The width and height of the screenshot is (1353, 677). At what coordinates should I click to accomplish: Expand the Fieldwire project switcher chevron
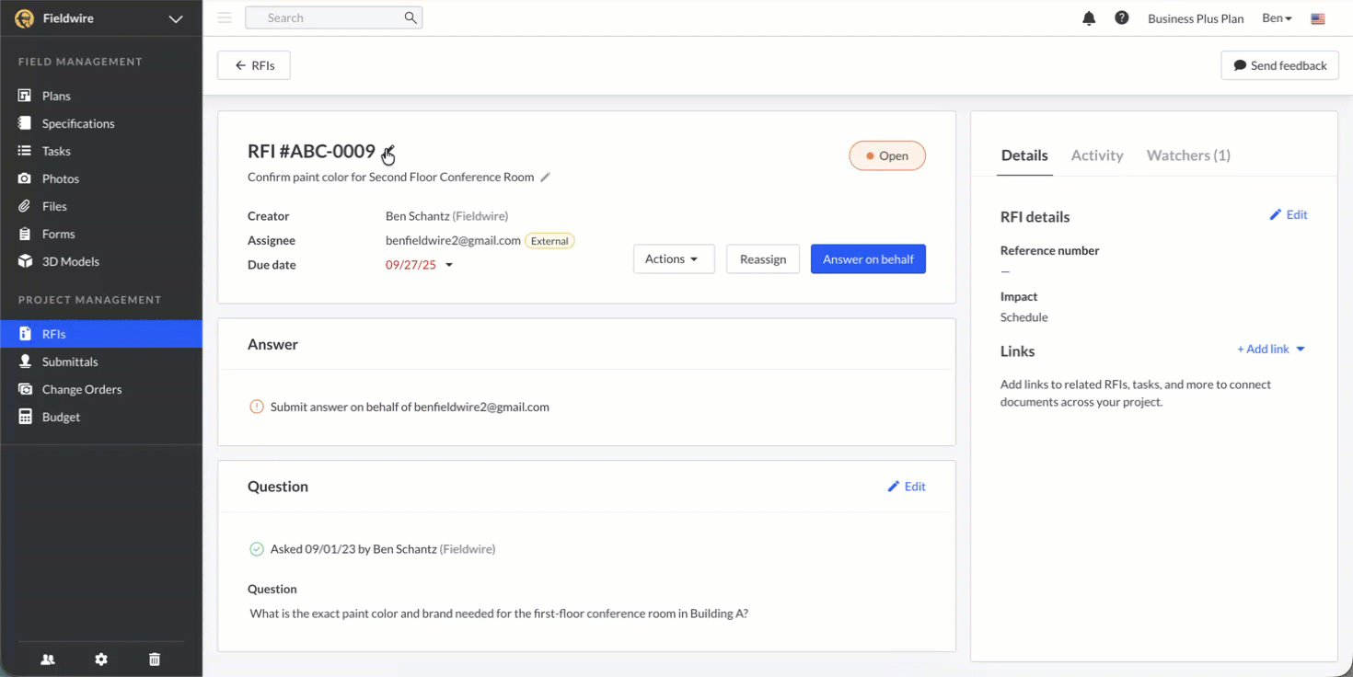[x=176, y=18]
